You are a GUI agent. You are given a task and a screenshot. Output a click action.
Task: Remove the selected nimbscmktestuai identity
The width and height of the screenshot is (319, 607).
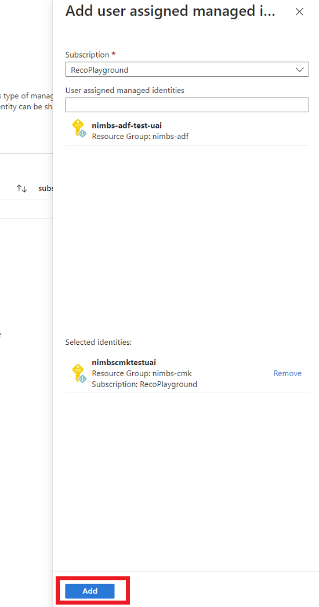(287, 374)
